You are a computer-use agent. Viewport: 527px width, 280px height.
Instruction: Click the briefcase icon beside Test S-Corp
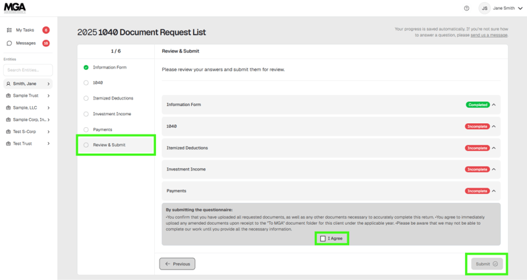(x=9, y=131)
